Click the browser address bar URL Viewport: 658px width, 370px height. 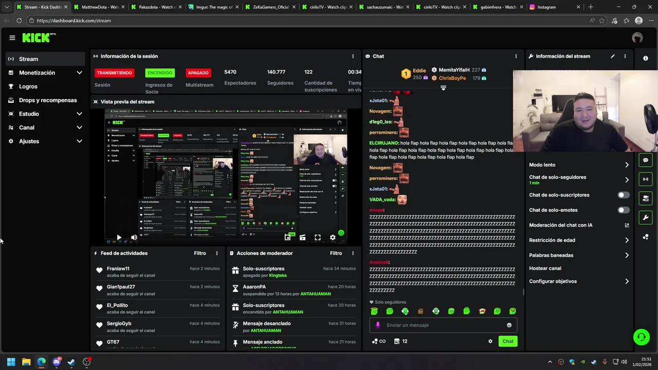[x=74, y=21]
